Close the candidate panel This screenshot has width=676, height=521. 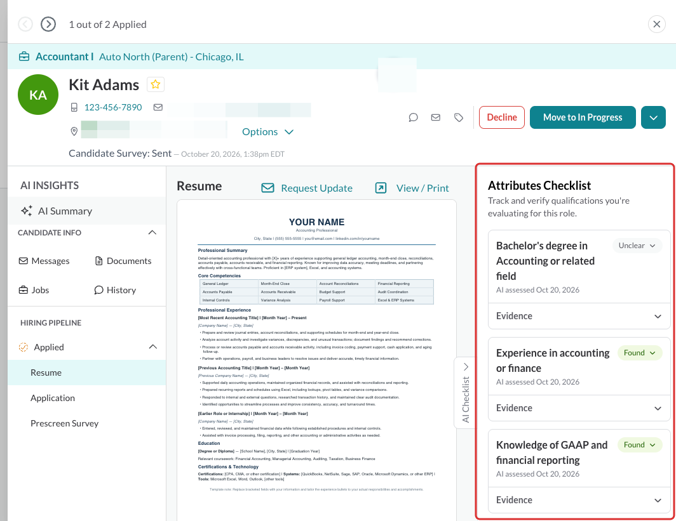click(656, 24)
